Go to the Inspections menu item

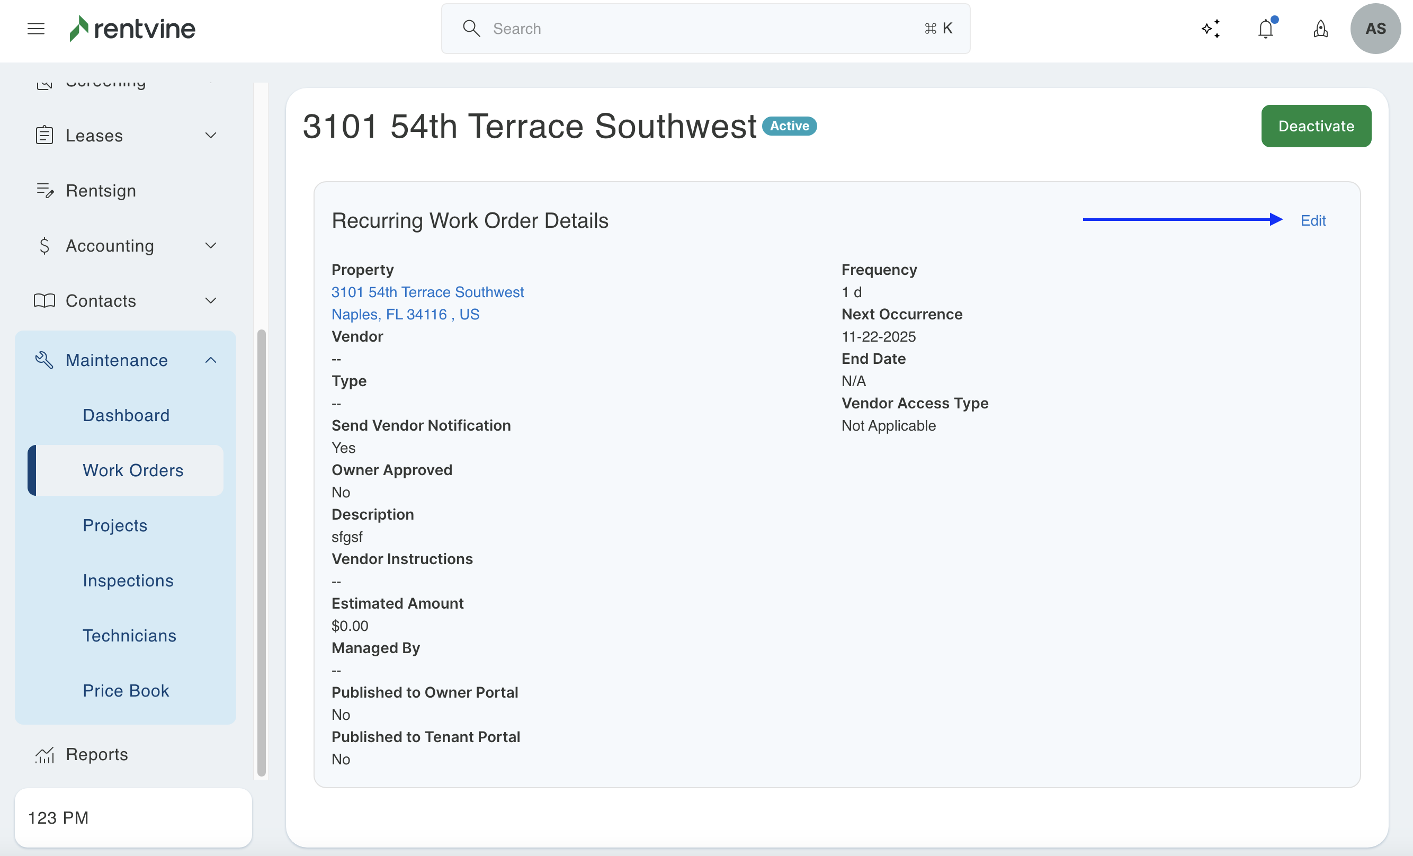128,580
